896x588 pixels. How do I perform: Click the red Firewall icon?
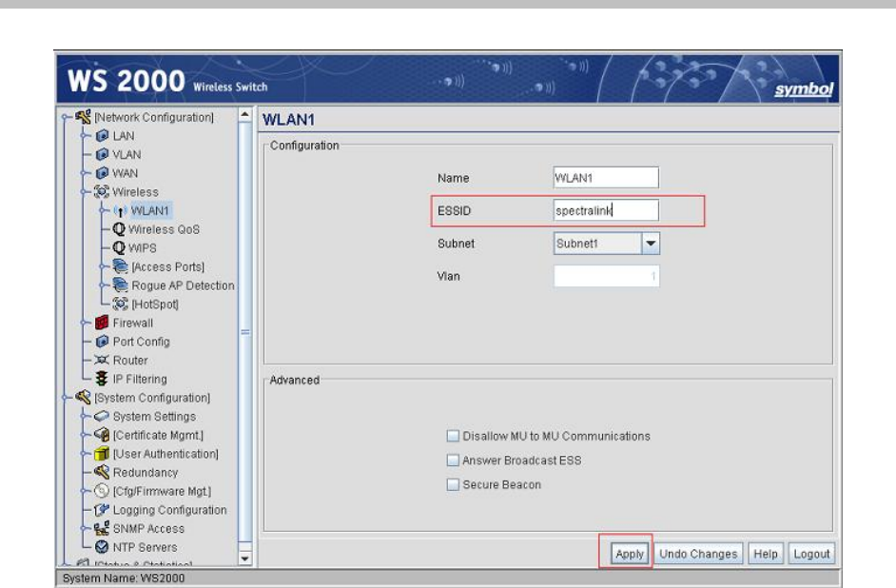[102, 323]
